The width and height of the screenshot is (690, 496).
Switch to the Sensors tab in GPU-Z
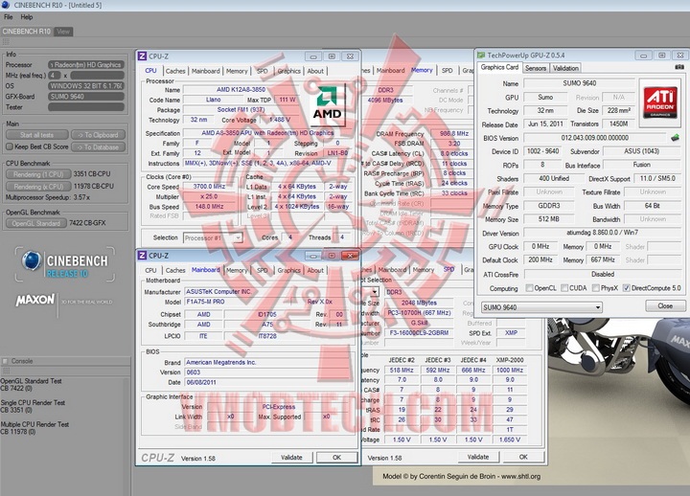535,68
